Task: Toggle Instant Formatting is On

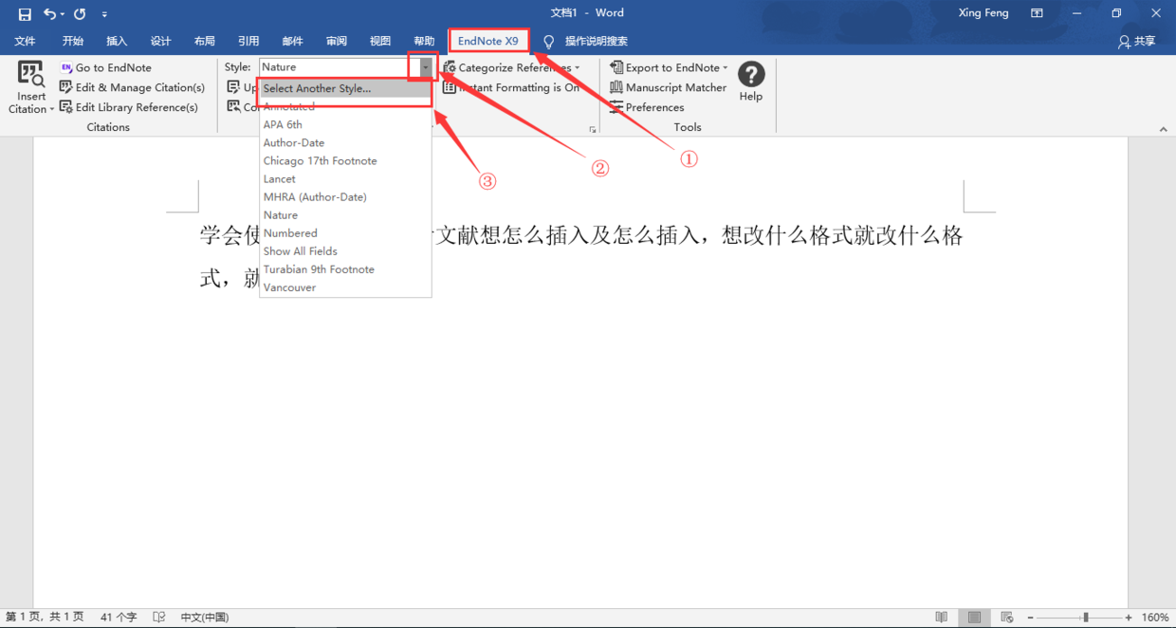Action: [511, 87]
